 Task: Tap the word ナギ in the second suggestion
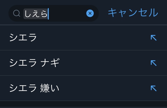tap(50, 63)
